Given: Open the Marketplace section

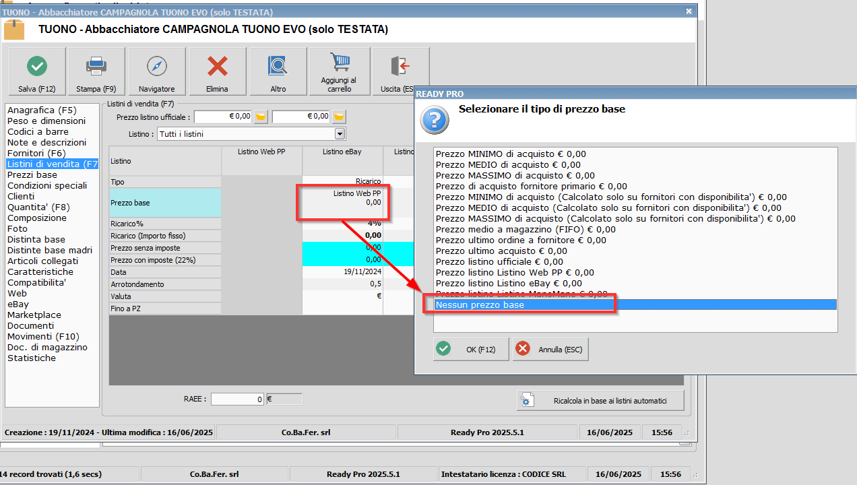Looking at the screenshot, I should (34, 315).
